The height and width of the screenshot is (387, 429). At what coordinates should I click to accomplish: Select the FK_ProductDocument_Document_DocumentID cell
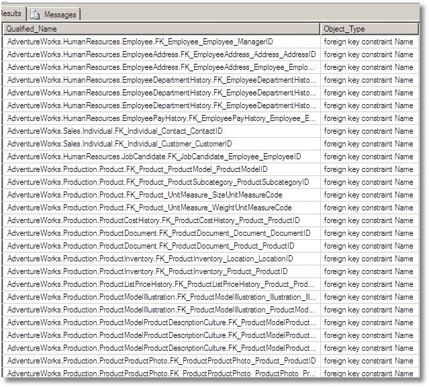point(161,233)
